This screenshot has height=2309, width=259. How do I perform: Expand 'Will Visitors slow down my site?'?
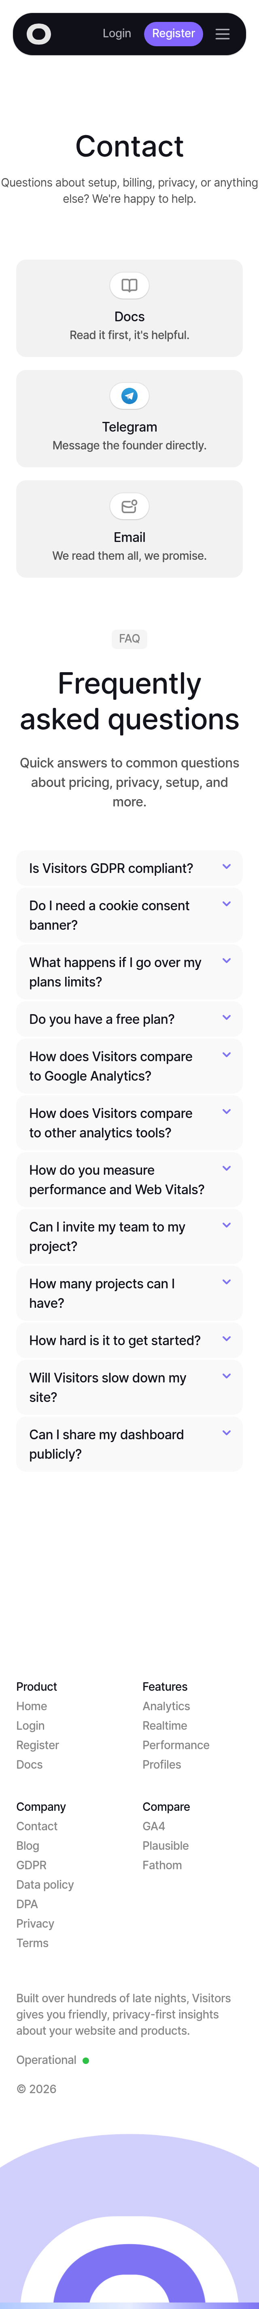point(129,1387)
